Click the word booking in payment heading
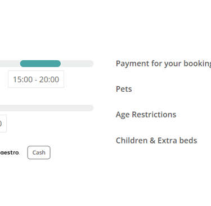This screenshot has height=206, width=211. tap(197, 64)
